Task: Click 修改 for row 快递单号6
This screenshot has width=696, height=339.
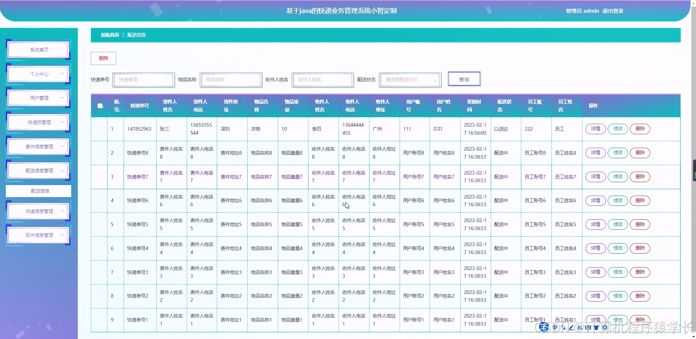Action: [618, 200]
